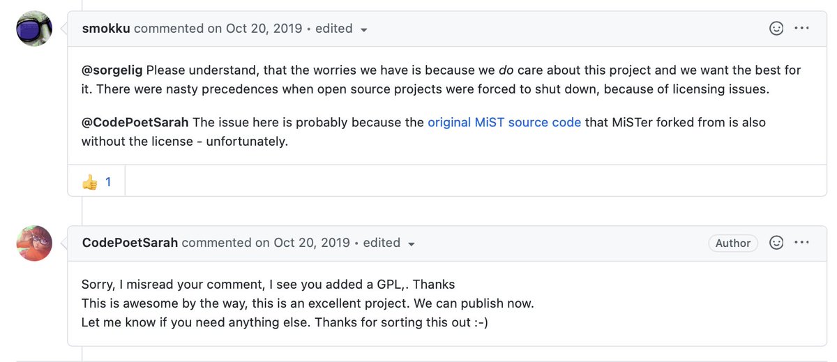This screenshot has height=362, width=837.
Task: Click the thumbs up reaction count 1
Action: pos(108,182)
